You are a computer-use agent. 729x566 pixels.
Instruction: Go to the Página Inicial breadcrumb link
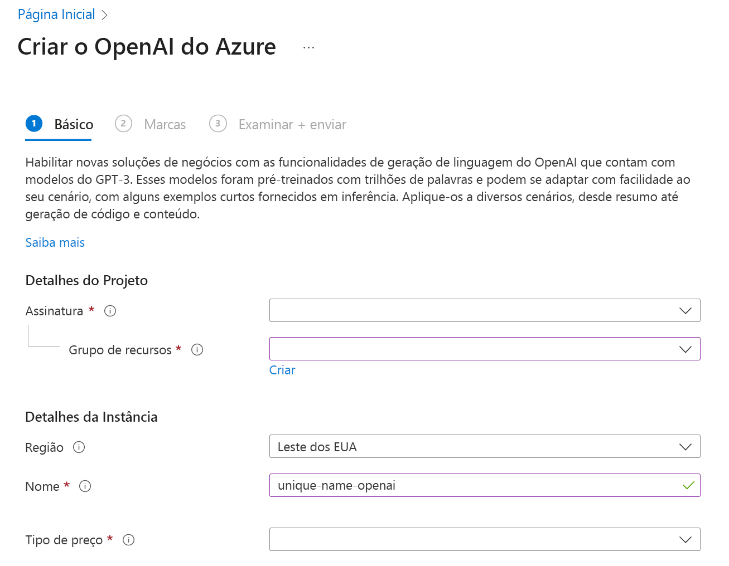click(x=56, y=14)
